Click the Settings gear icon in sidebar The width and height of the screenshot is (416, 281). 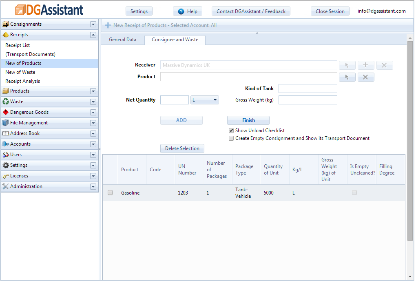6,165
